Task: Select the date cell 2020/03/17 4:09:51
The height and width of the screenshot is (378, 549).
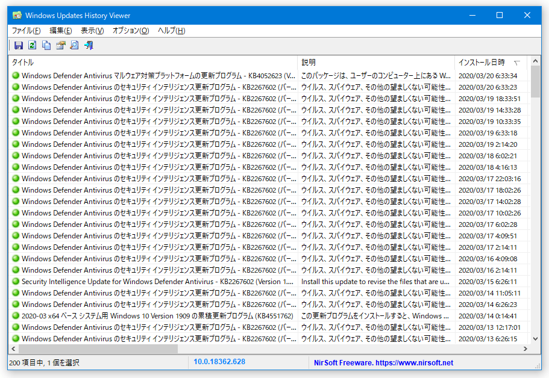Action: [x=488, y=236]
